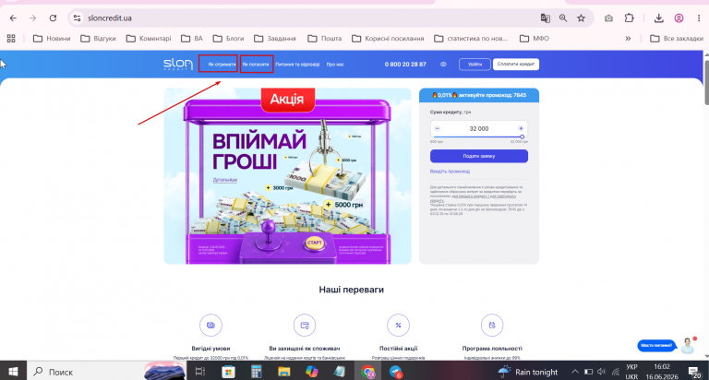Click the СТАРТ button on the claw machine banner
The height and width of the screenshot is (380, 709).
tap(314, 243)
